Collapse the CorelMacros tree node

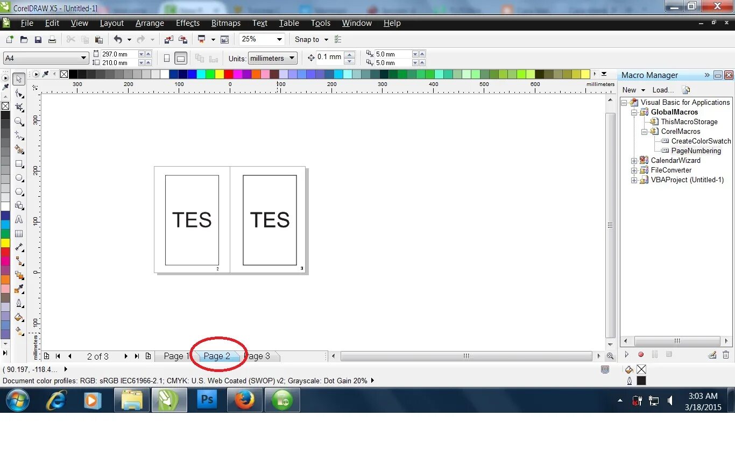[x=644, y=132]
